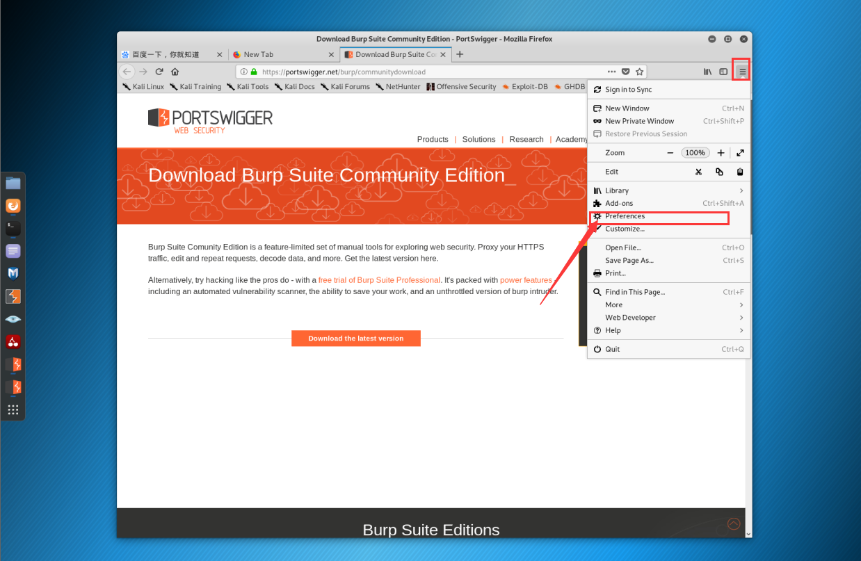Choose New Private Window entry
861x561 pixels.
pos(668,121)
